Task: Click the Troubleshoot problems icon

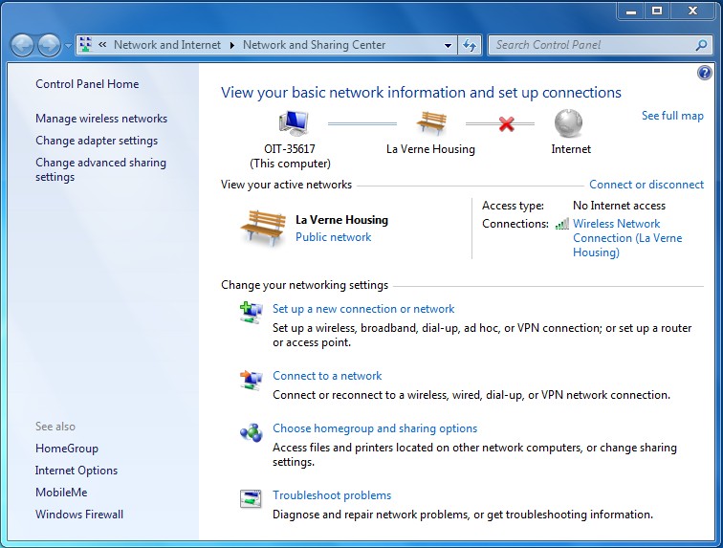Action: point(251,498)
